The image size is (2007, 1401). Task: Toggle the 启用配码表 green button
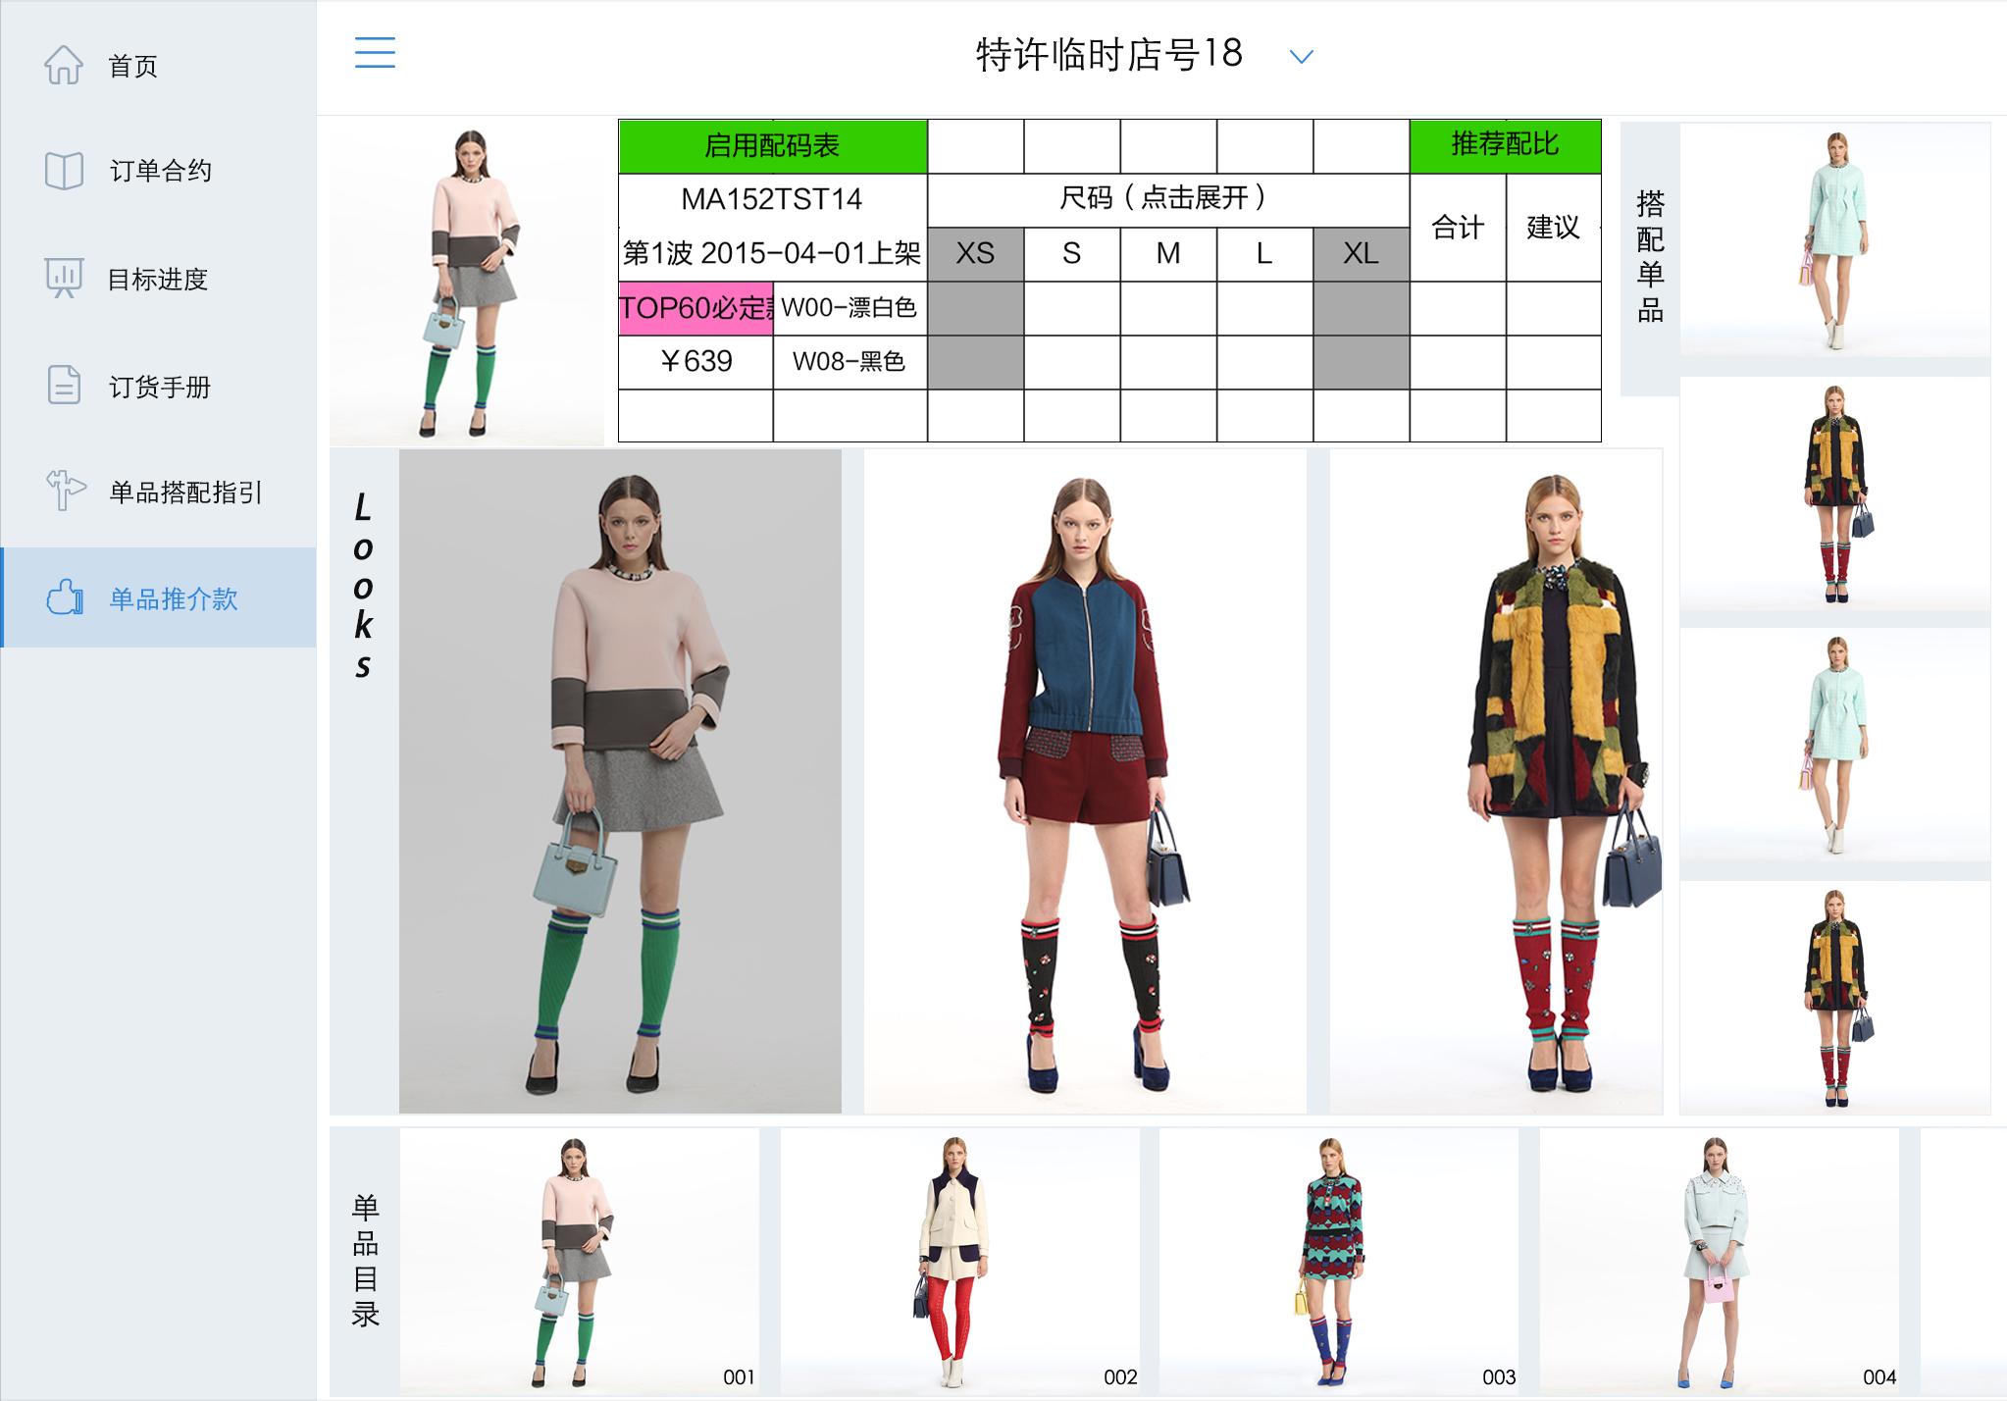772,146
